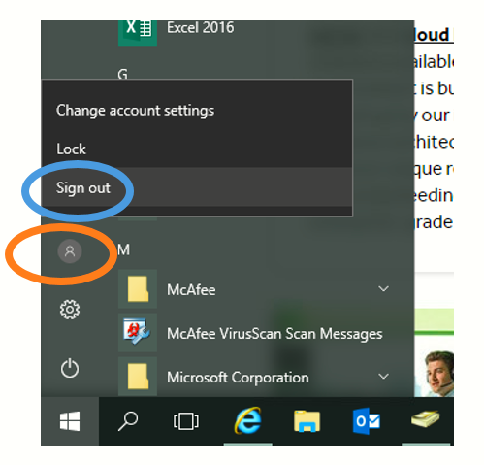The width and height of the screenshot is (484, 465).
Task: Open McAfee VirusScan Scan Messages label
Action: pyautogui.click(x=274, y=334)
